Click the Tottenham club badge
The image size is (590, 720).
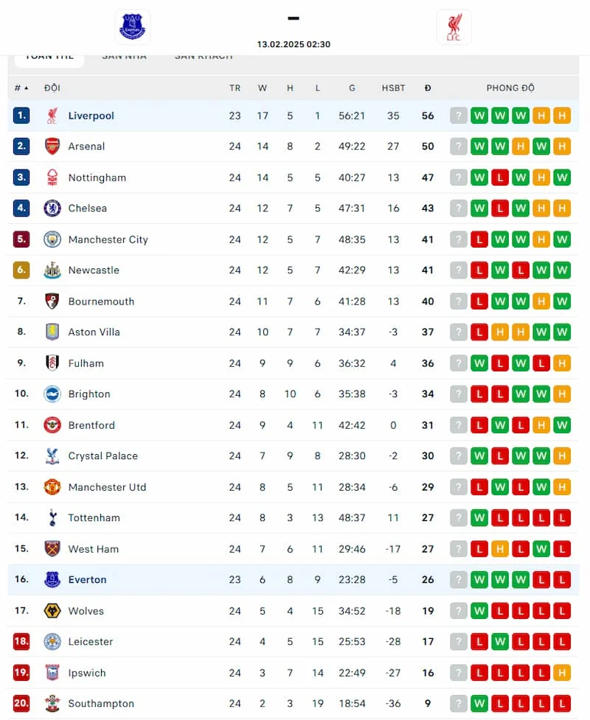(52, 517)
